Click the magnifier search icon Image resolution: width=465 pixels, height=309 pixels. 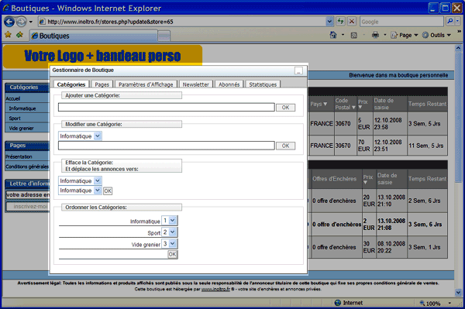pos(449,22)
